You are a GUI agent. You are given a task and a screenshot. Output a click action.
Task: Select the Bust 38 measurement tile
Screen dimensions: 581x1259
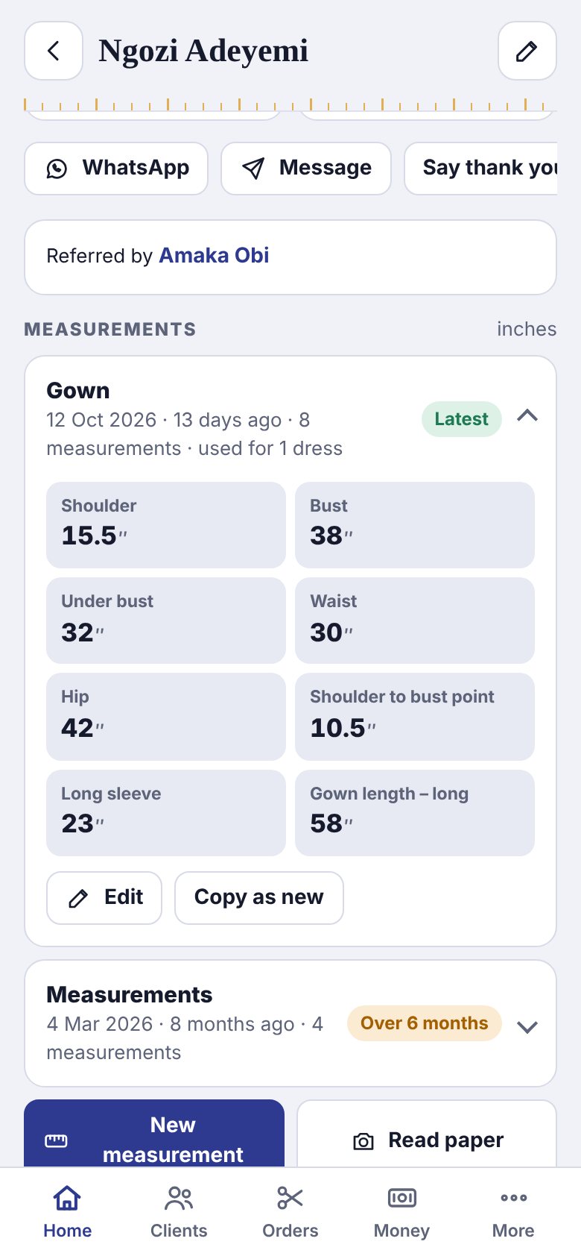click(415, 525)
